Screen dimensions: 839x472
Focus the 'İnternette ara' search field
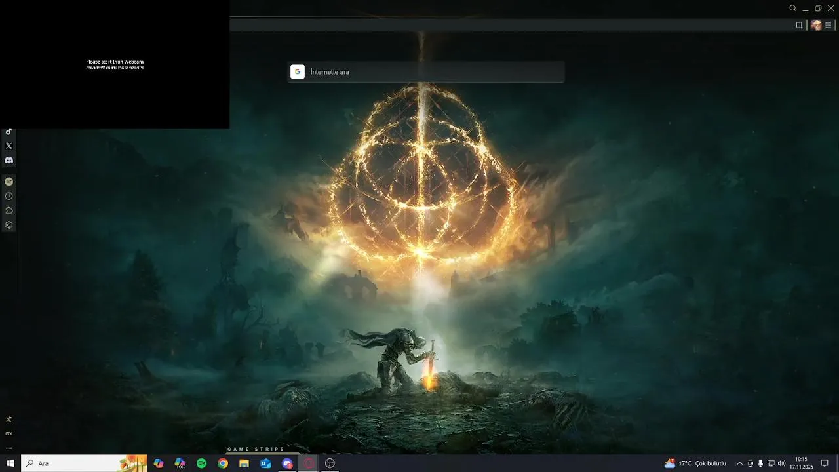[426, 72]
